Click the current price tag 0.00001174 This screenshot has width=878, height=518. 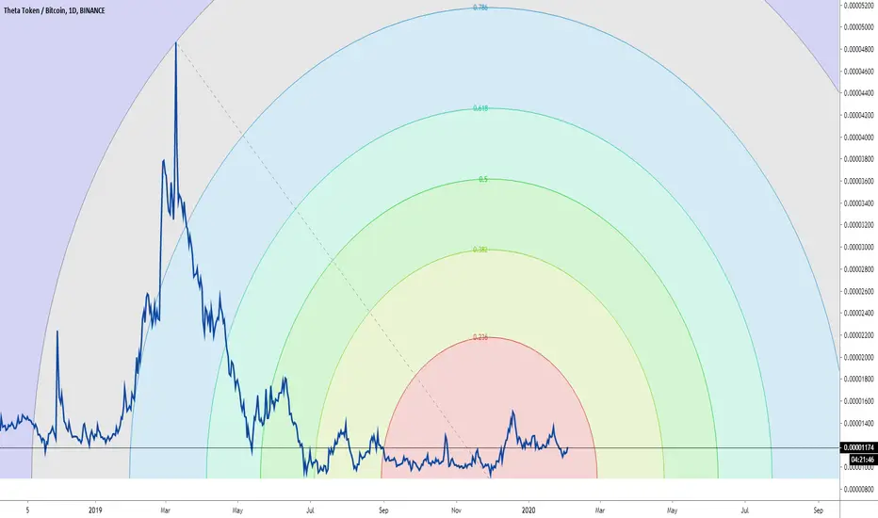[859, 447]
